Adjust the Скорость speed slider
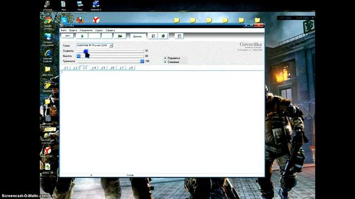Screen dimensions: 355x199 point(85,51)
